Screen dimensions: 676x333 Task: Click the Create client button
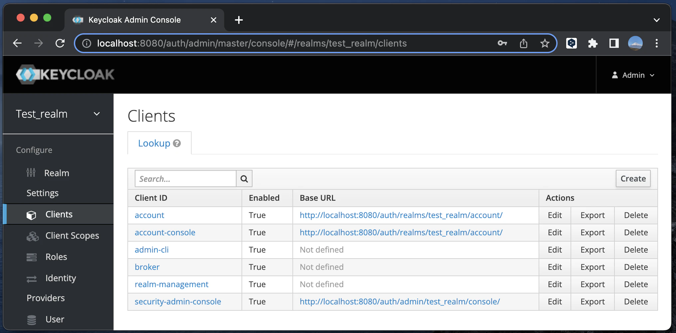pos(633,178)
